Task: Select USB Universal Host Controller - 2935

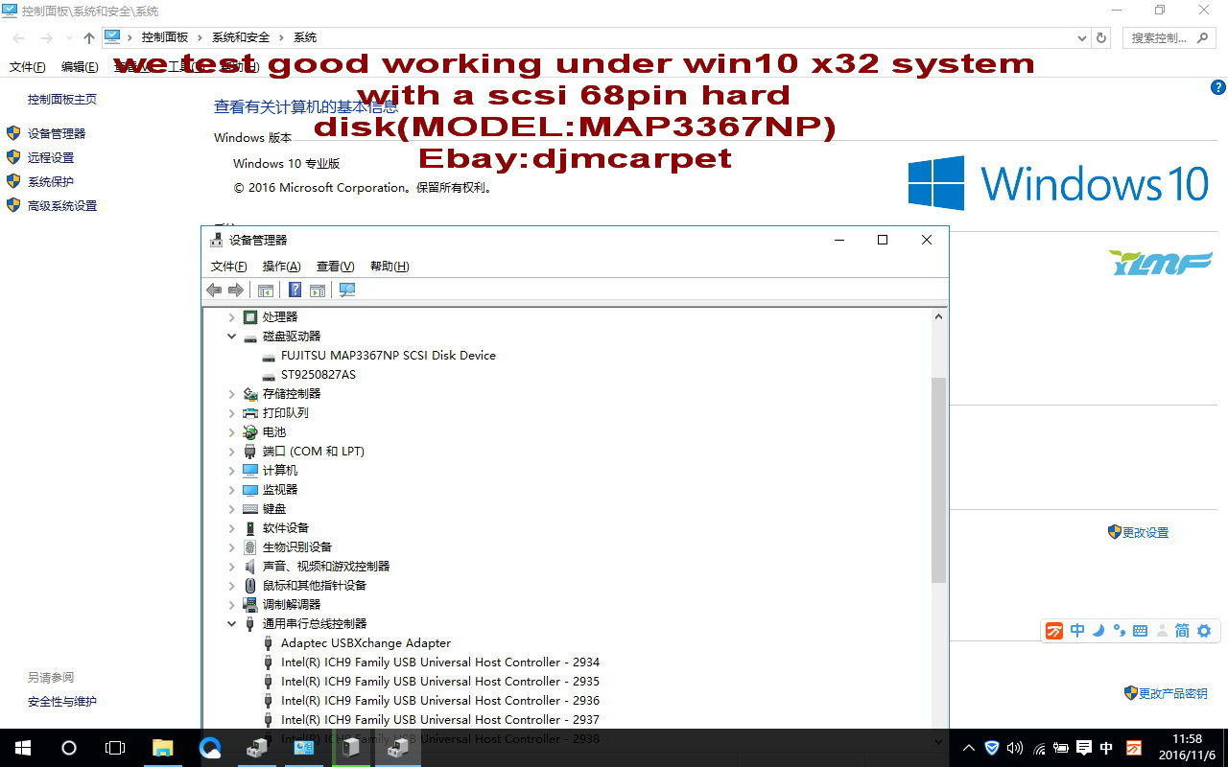Action: [x=440, y=682]
